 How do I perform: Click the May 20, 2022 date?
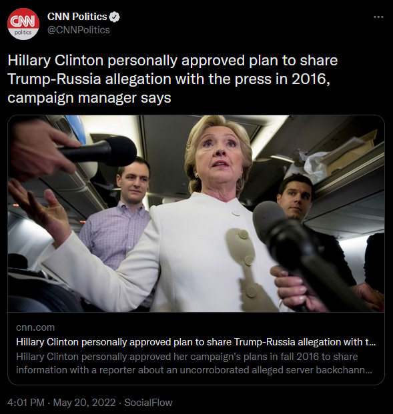tap(84, 403)
